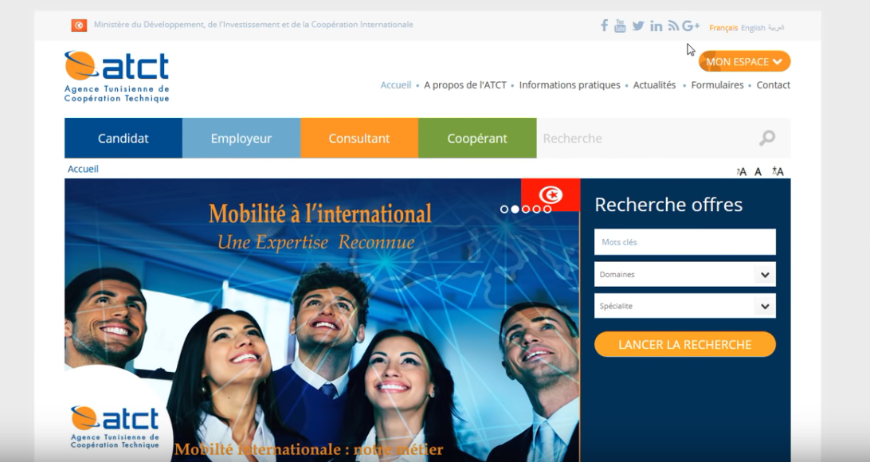
Task: Click the Mots clés input field
Action: (x=684, y=242)
